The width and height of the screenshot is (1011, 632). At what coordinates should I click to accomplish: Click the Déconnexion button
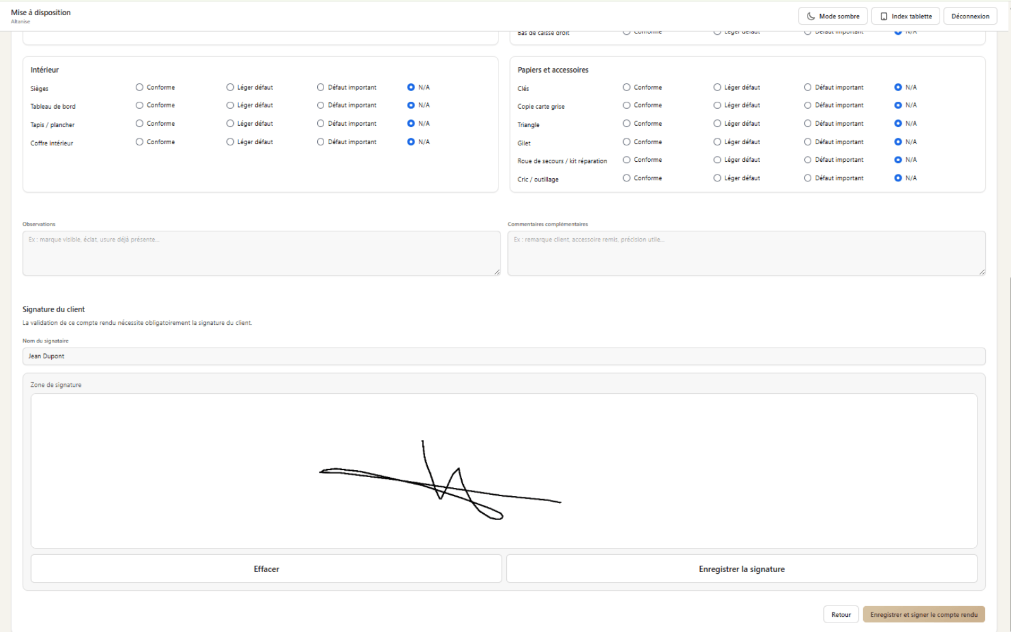970,16
